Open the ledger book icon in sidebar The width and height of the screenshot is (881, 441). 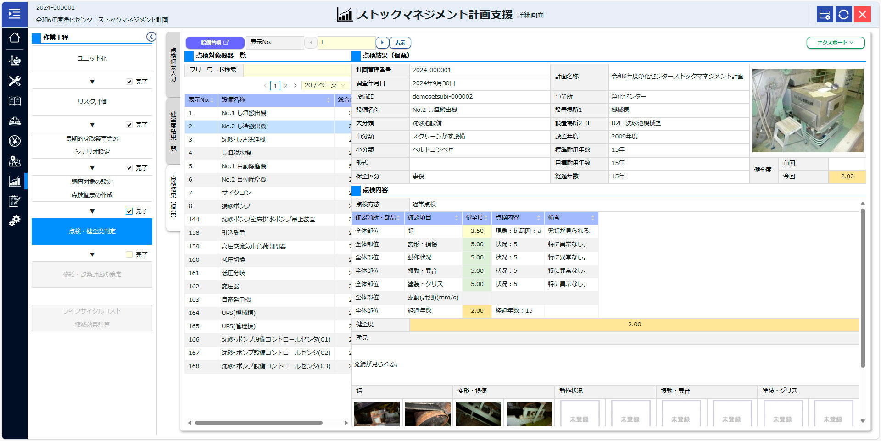pyautogui.click(x=15, y=101)
